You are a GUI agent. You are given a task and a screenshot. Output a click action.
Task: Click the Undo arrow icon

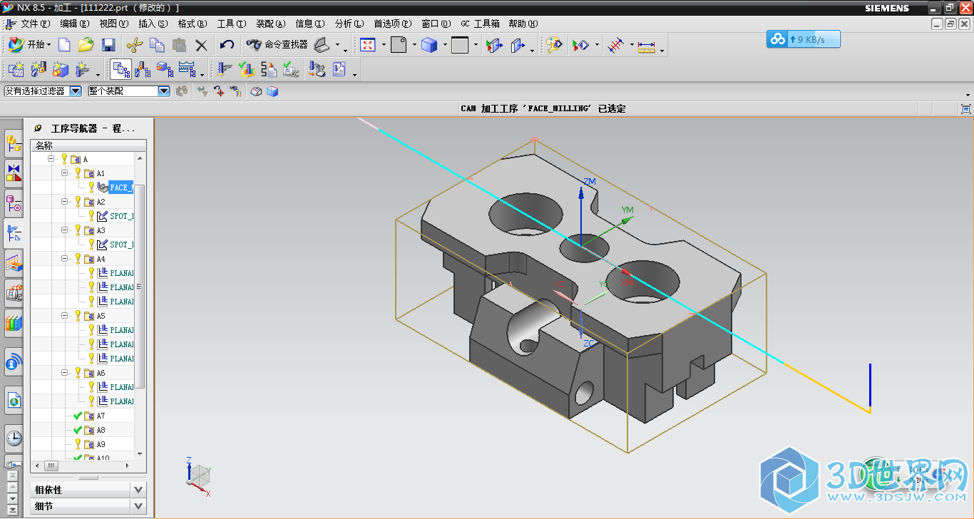tap(227, 45)
